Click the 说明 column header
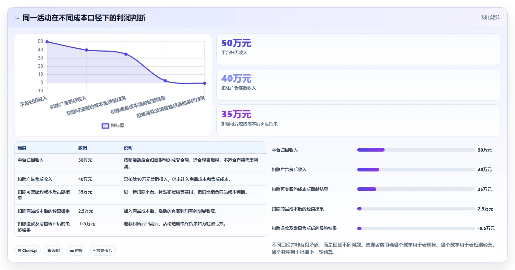The width and height of the screenshot is (515, 270). coord(128,148)
